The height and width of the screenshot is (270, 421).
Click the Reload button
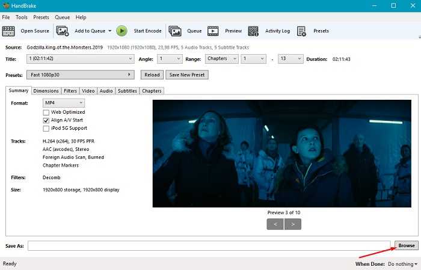pos(152,75)
